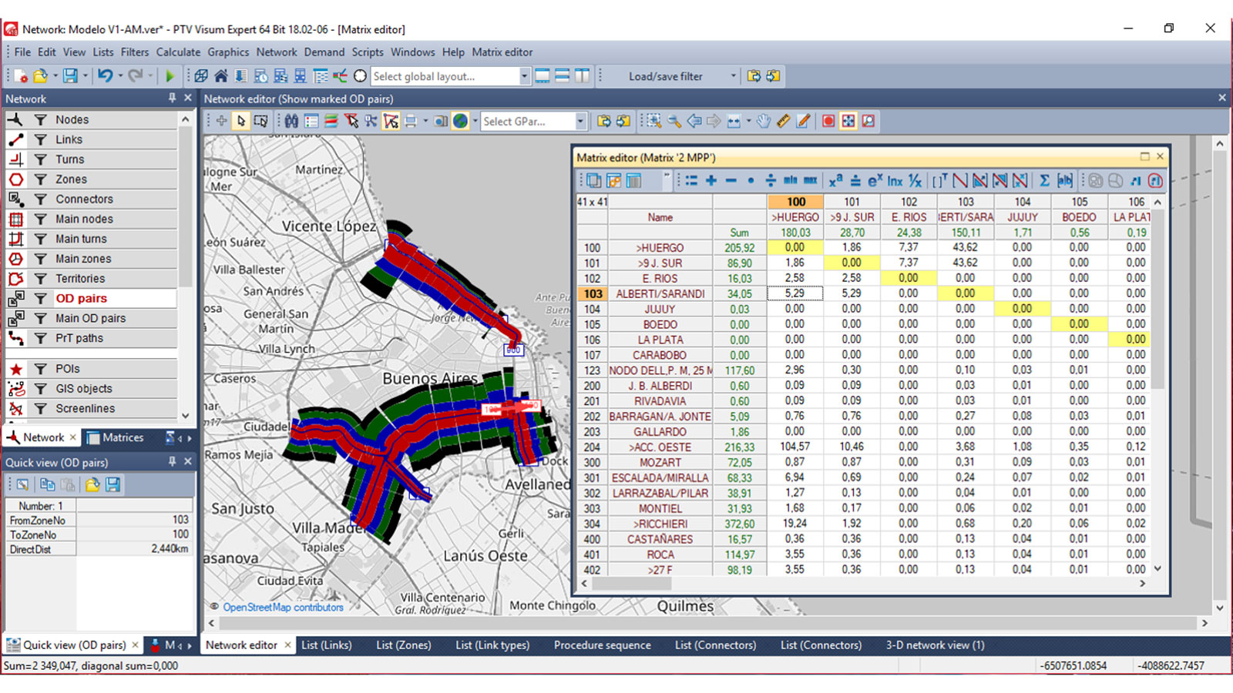1233x693 pixels.
Task: Toggle the Nodes filter funnel
Action: point(40,119)
